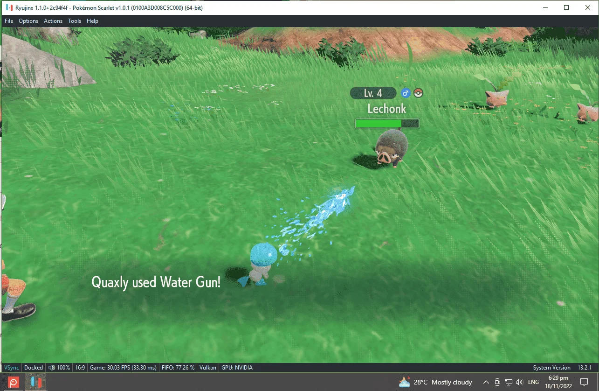Image resolution: width=599 pixels, height=391 pixels.
Task: Click the 'Quaxly used Water Gun!' message
Action: [156, 282]
